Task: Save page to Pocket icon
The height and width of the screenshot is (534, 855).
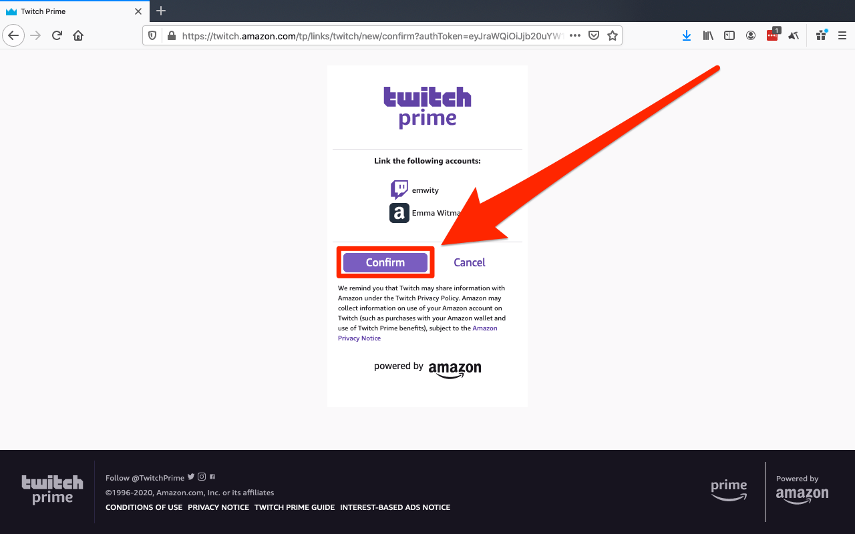Action: 593,35
